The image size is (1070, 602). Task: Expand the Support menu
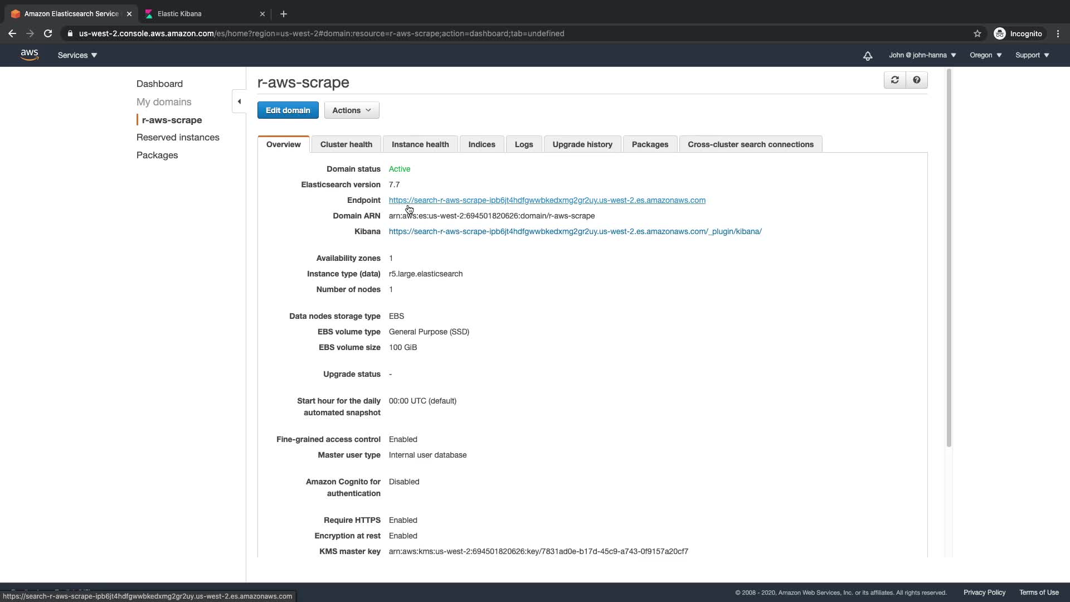click(1032, 55)
